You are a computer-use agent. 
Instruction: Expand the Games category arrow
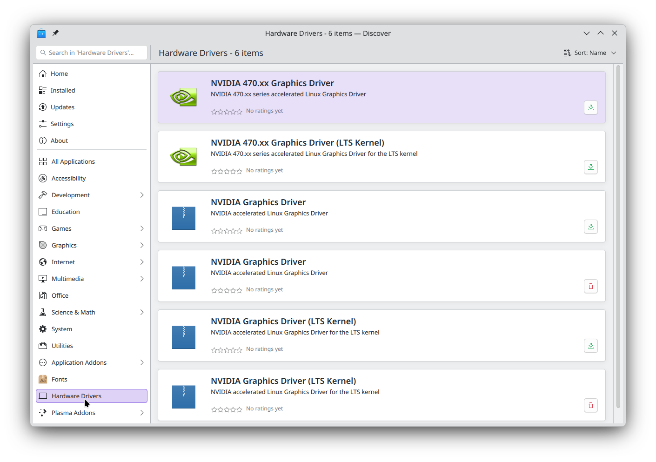[142, 228]
